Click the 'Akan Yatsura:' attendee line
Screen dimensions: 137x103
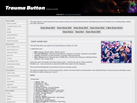(66, 58)
